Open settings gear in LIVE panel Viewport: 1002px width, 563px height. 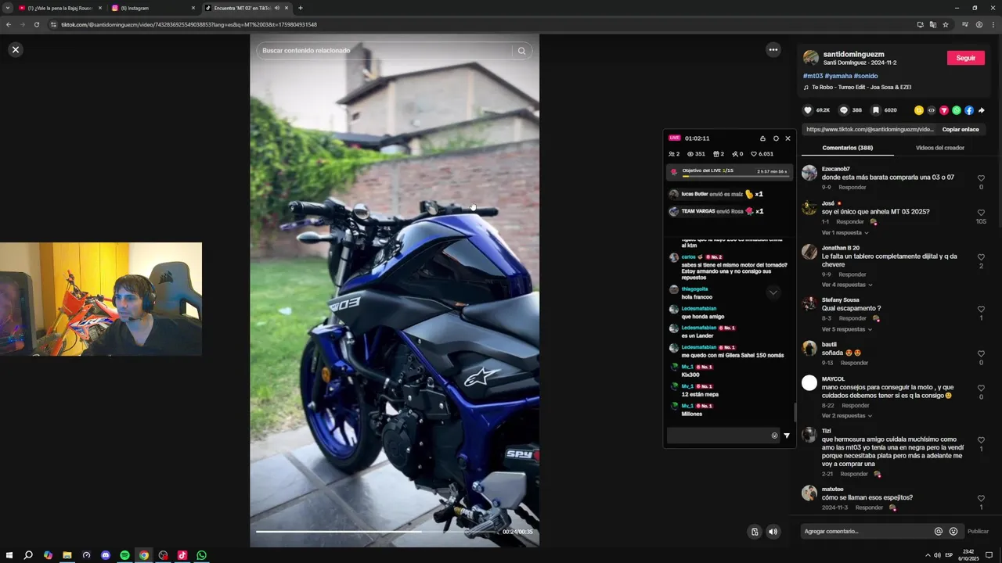click(x=776, y=138)
